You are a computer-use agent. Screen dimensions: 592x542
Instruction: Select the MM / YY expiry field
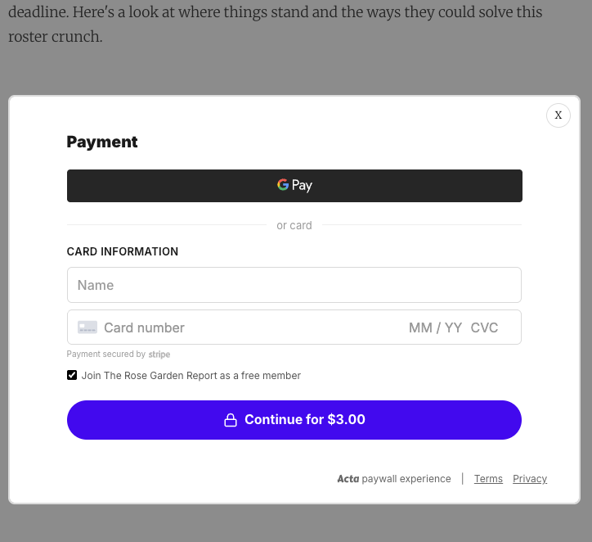tap(435, 327)
